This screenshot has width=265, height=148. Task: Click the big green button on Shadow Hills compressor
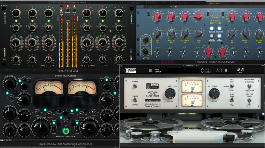click(x=65, y=131)
